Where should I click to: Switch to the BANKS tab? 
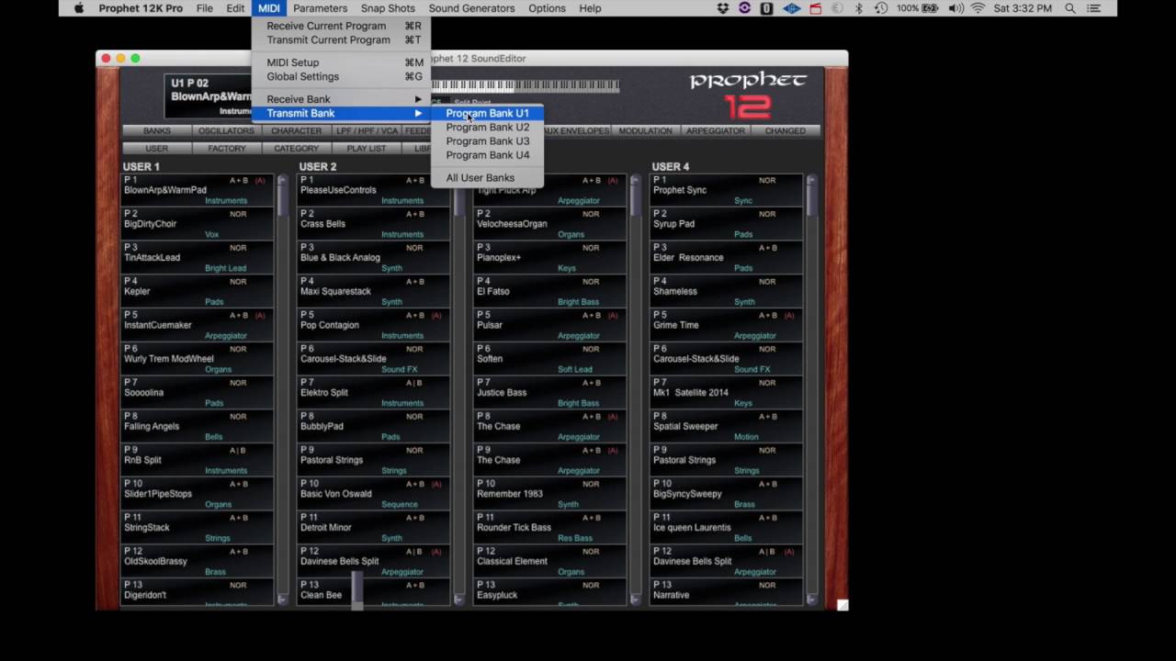157,131
